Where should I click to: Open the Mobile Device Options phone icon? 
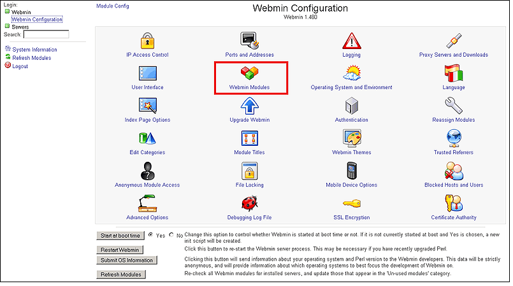coord(352,171)
